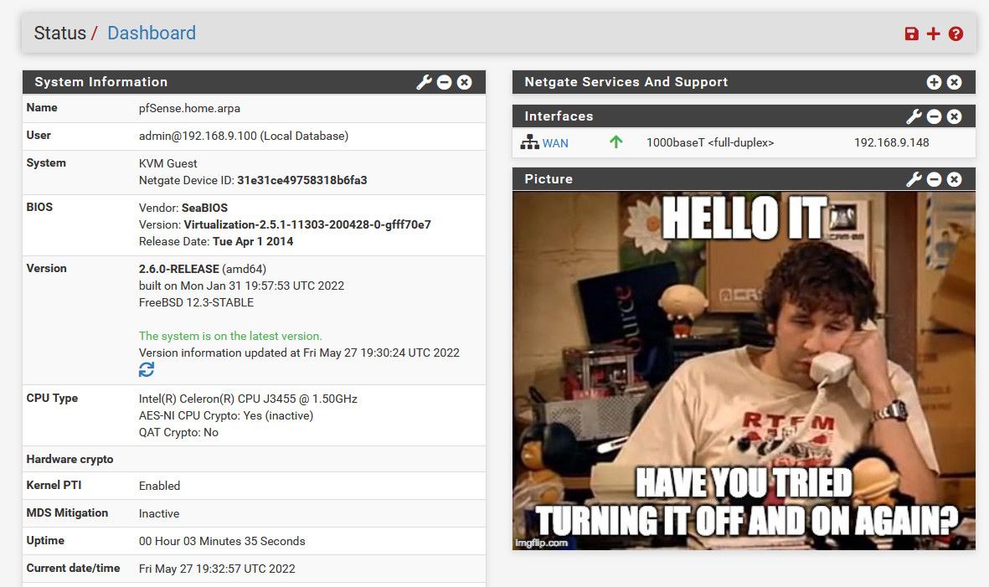Image resolution: width=989 pixels, height=587 pixels.
Task: Click the Interfaces widget title
Action: pos(559,116)
